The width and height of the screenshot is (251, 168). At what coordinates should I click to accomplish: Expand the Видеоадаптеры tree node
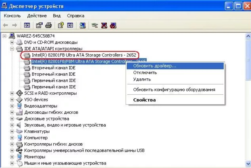point(12,106)
